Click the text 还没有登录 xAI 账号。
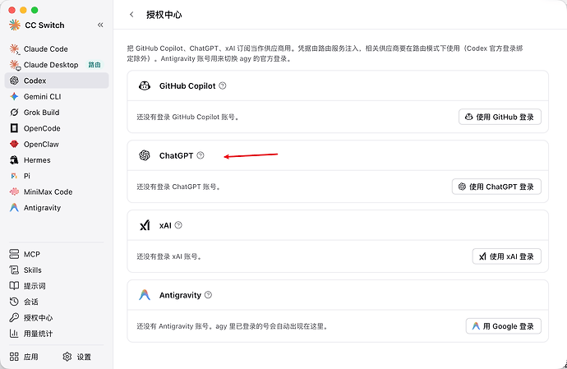Viewport: 567px width, 369px height. [x=169, y=256]
